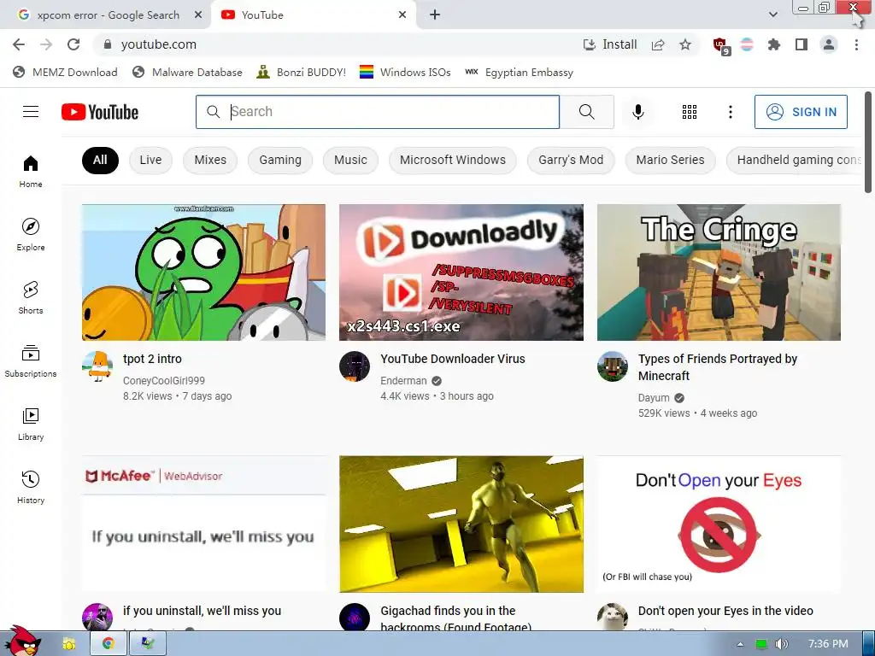The width and height of the screenshot is (875, 656).
Task: Open ConeyCoolGirl999 channel link
Action: (164, 380)
